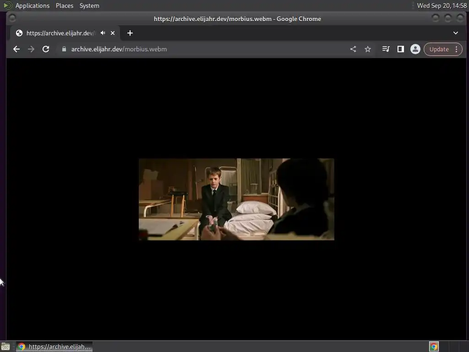Screen dimensions: 469x352
Task: Click the window menu button on the title bar
Action: (x=12, y=18)
